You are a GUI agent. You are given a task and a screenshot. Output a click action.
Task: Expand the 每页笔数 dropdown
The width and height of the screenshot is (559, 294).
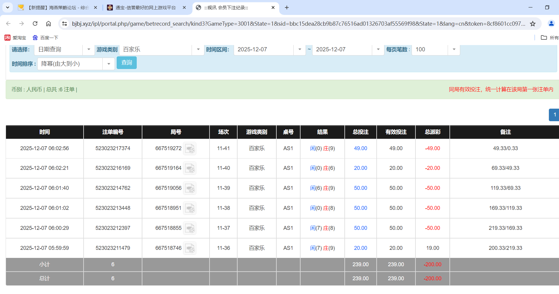pos(454,50)
